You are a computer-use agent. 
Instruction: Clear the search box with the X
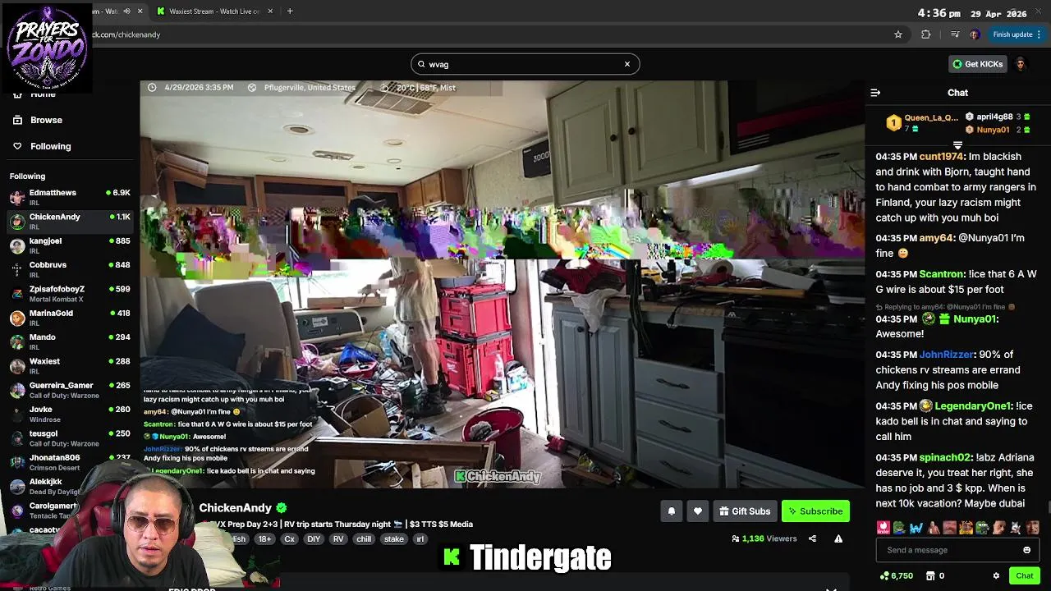click(x=627, y=64)
